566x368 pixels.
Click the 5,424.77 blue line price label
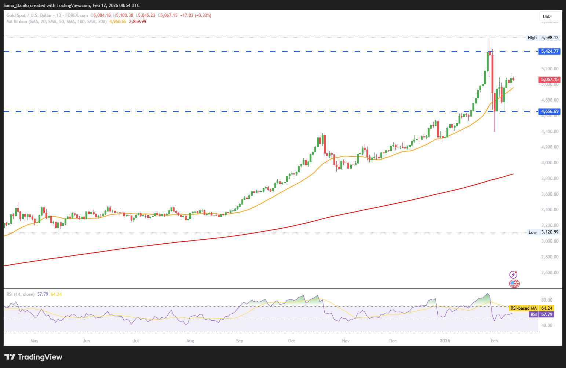tap(549, 51)
